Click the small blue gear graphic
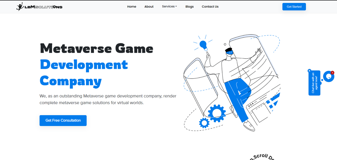Screen dimensions: 337x160 204,123
